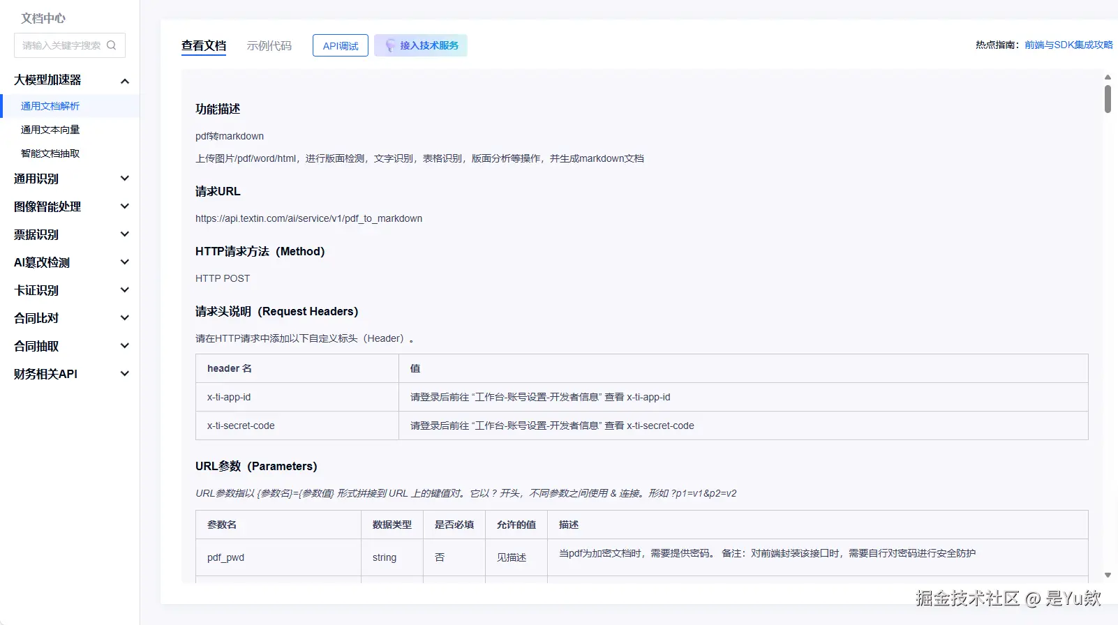Click the search magnifier icon in sidebar
The width and height of the screenshot is (1118, 625).
[x=111, y=45]
